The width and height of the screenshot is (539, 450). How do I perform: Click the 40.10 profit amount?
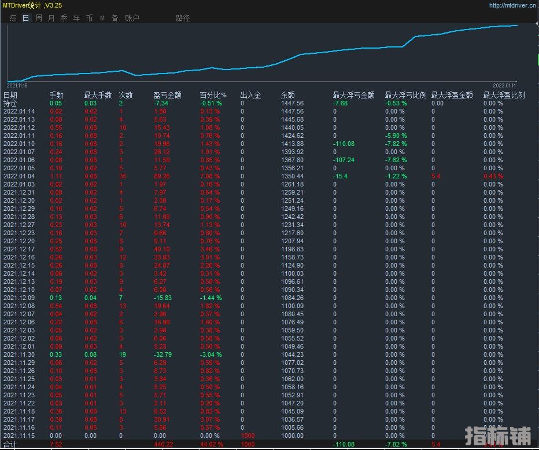(162, 249)
